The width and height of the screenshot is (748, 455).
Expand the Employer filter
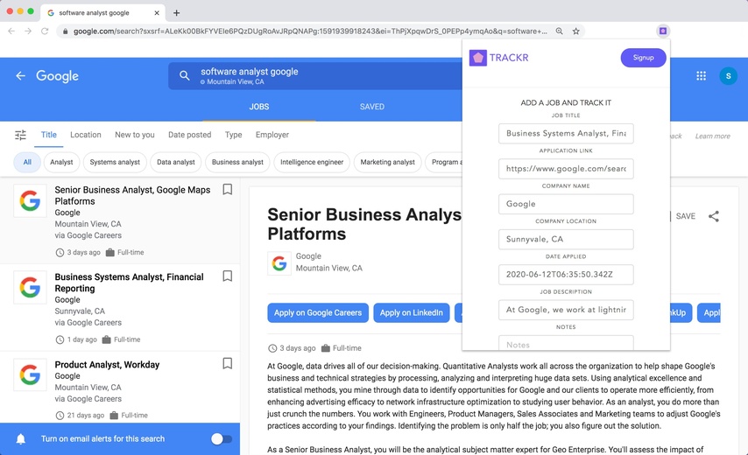pos(272,135)
